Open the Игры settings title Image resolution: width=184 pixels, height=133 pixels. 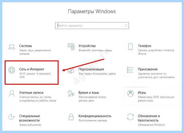tap(142, 92)
